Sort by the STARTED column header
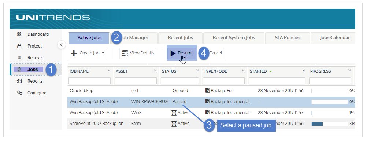This screenshot has width=374, height=147. click(258, 71)
